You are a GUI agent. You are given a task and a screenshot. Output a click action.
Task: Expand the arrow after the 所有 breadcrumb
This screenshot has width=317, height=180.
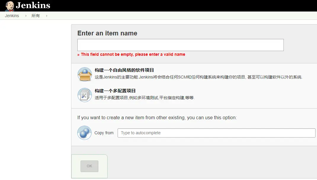(x=47, y=16)
